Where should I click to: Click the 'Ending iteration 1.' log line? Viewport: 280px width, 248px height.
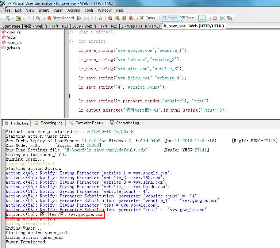(29, 224)
